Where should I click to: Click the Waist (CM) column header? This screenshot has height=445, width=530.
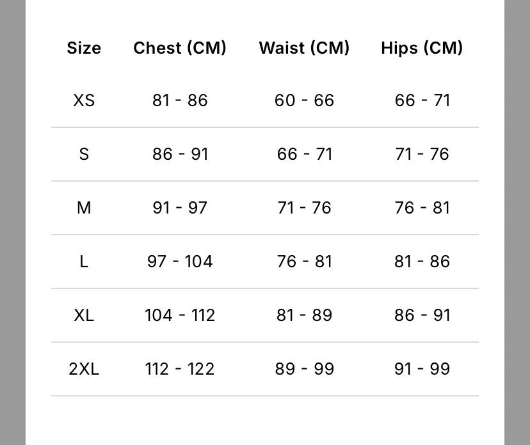pos(304,48)
